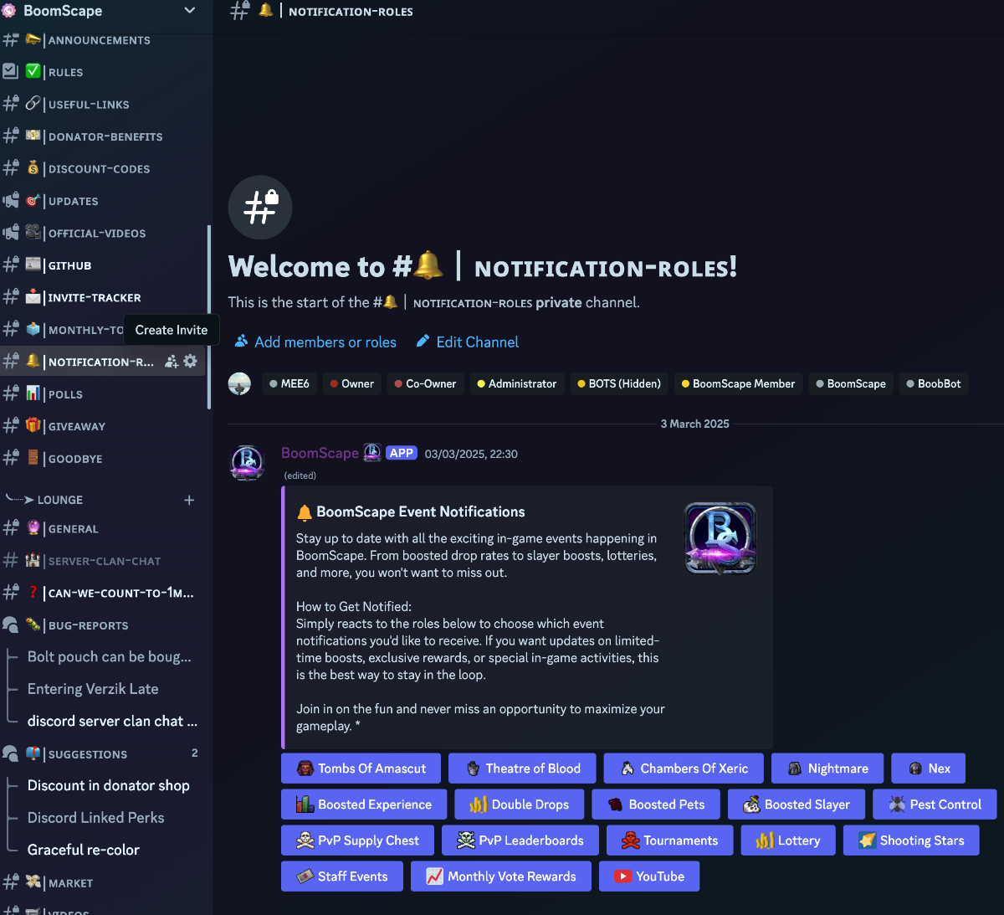Image resolution: width=1004 pixels, height=915 pixels.
Task: Open the 'Bolt pouch can be boug...' thread
Action: point(110,657)
